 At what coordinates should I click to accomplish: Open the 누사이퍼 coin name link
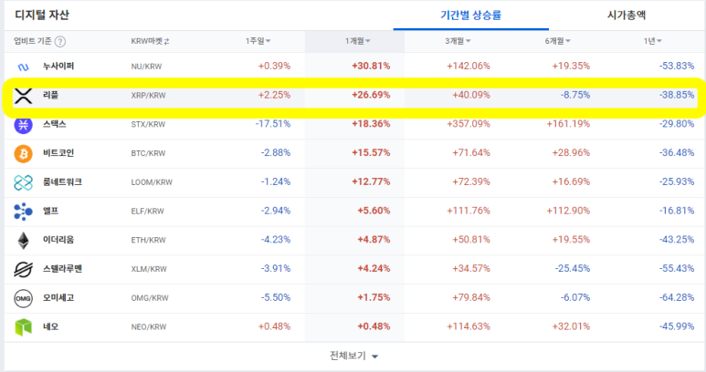point(58,66)
